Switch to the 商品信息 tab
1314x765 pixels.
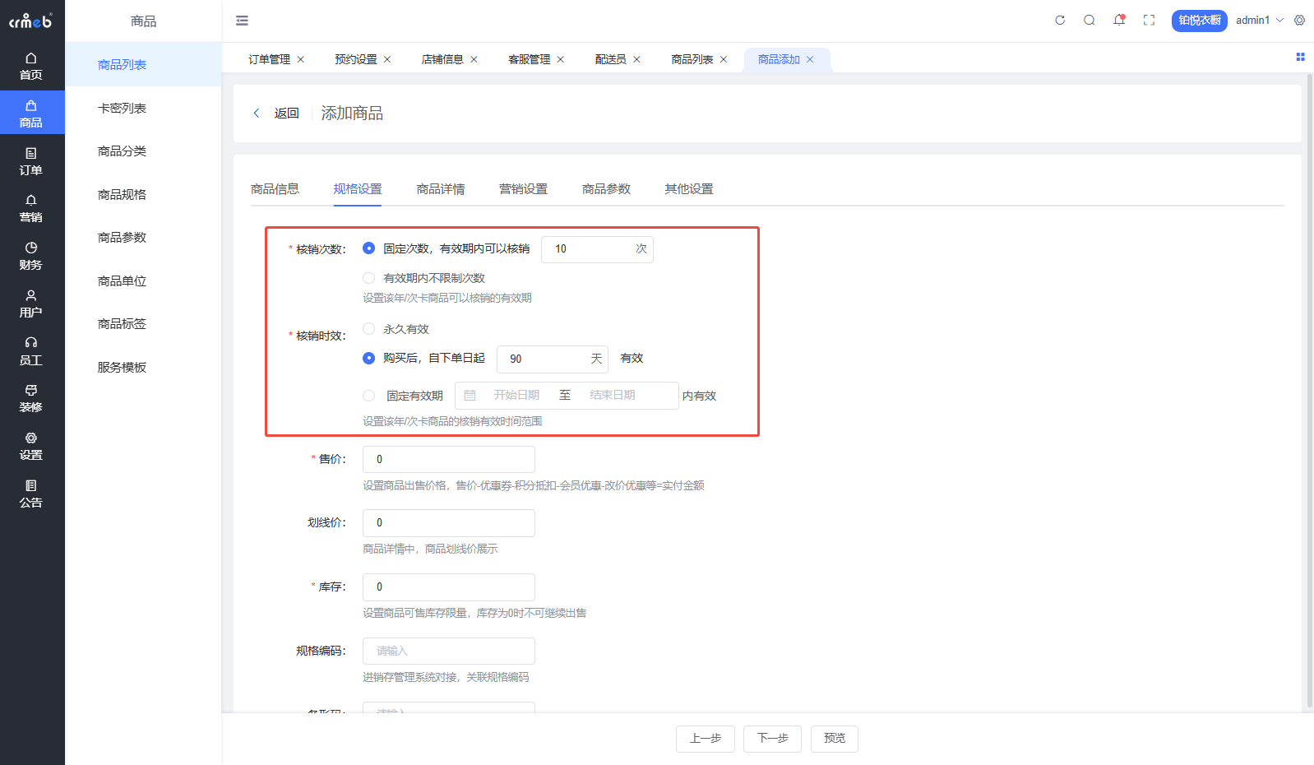pyautogui.click(x=275, y=189)
